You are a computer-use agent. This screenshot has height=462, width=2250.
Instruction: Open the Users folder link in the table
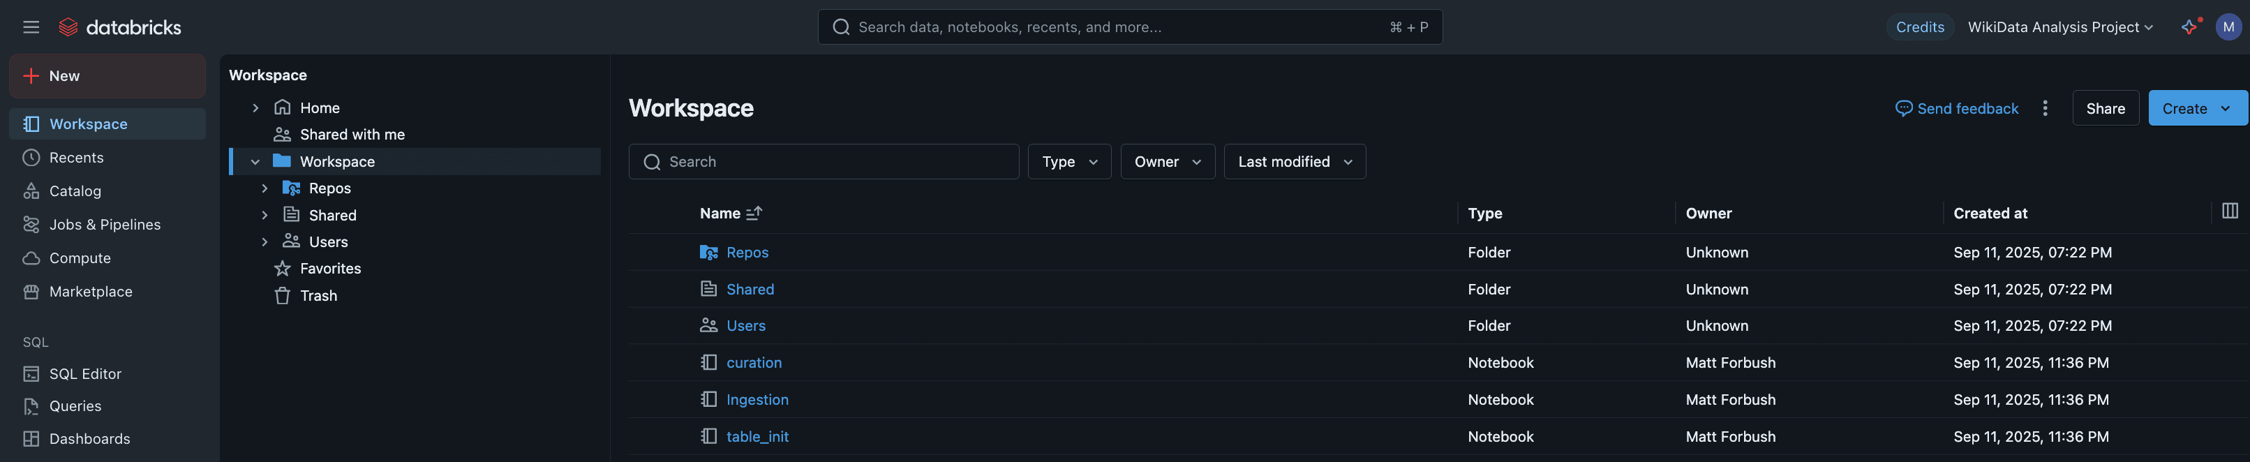(746, 326)
